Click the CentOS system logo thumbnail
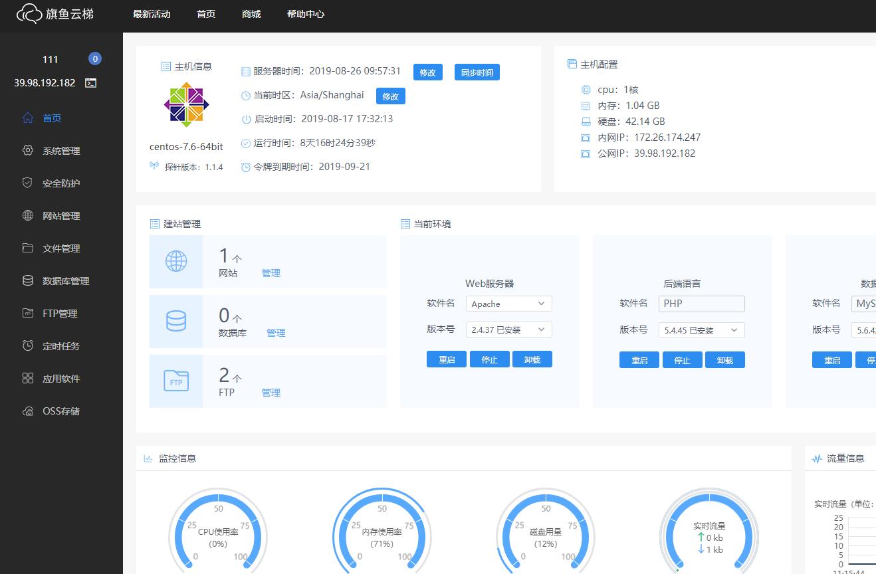876x574 pixels. (186, 104)
